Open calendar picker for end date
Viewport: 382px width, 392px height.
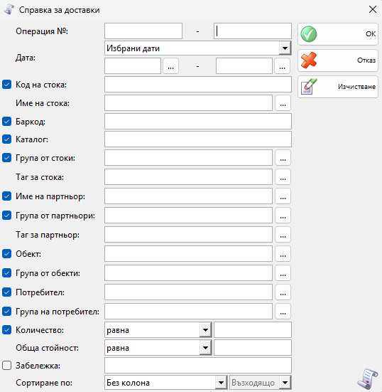[282, 66]
